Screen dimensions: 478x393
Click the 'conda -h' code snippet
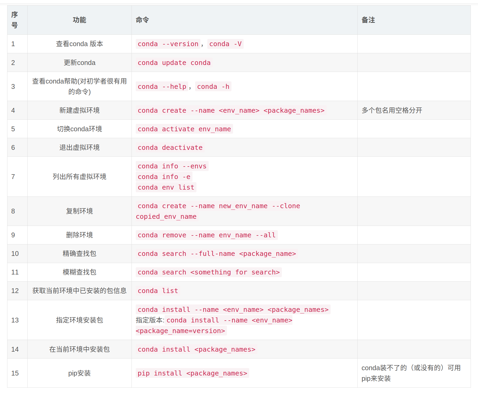coord(213,87)
